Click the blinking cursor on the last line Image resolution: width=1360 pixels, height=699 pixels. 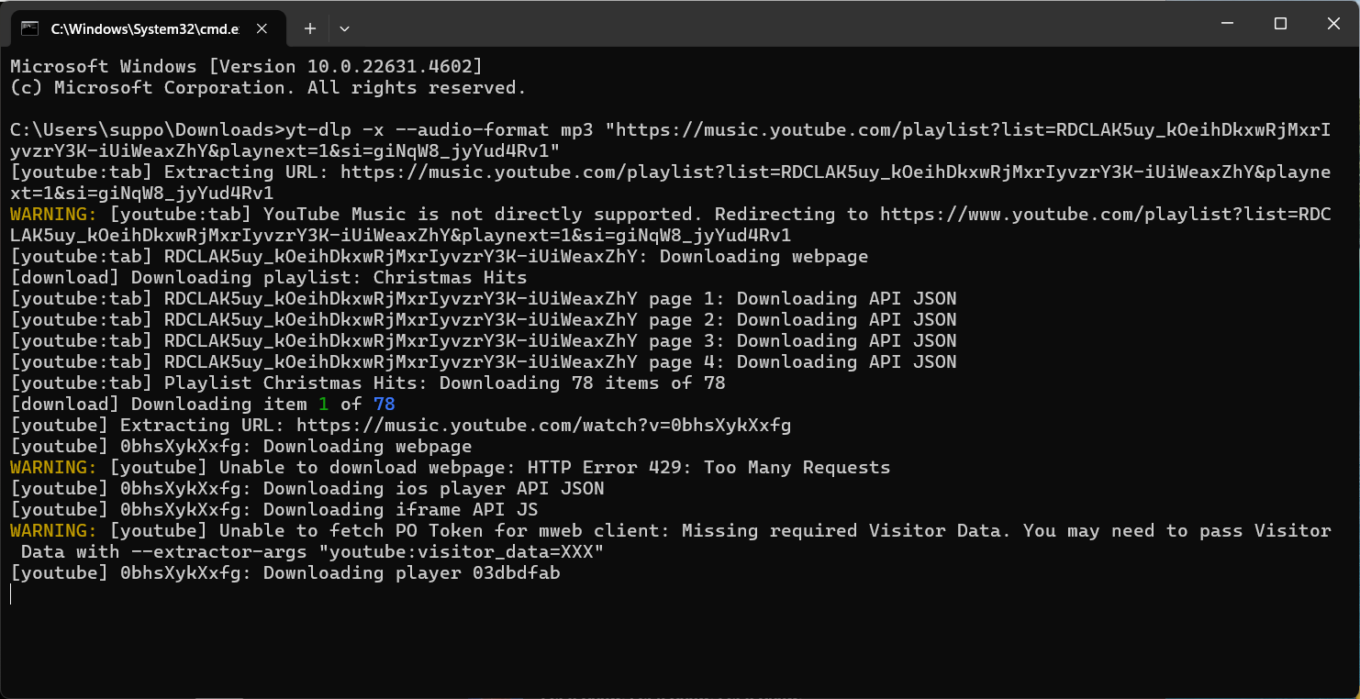(x=11, y=594)
